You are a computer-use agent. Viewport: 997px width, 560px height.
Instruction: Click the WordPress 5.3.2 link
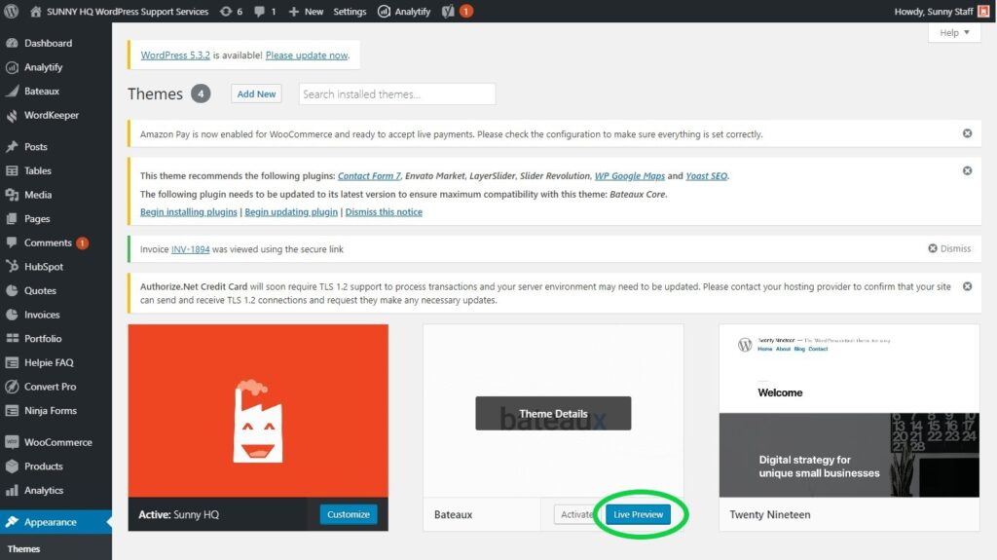(175, 56)
